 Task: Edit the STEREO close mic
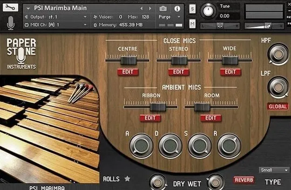[x=178, y=72]
